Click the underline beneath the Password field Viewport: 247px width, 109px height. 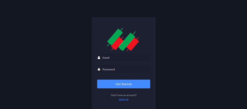(124, 73)
